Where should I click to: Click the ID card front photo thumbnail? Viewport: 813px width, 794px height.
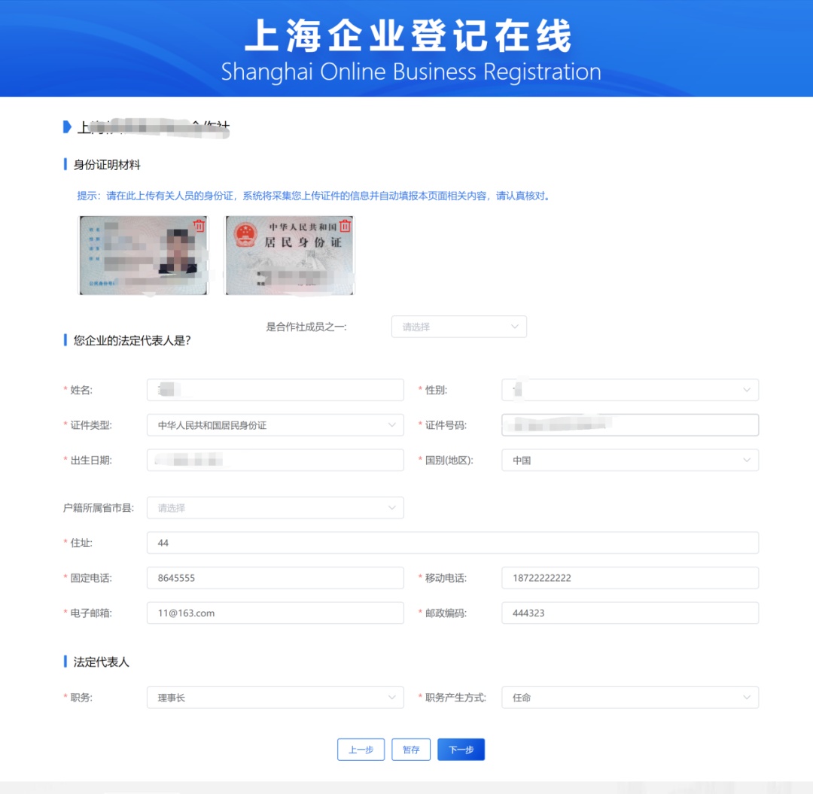point(143,256)
